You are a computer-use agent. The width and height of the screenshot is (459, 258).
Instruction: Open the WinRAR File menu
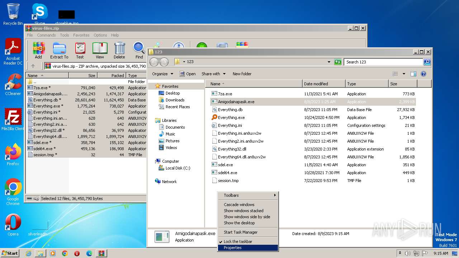tap(30, 35)
